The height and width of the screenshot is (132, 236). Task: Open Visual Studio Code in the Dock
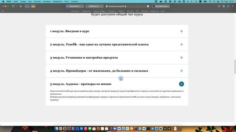(x=144, y=129)
